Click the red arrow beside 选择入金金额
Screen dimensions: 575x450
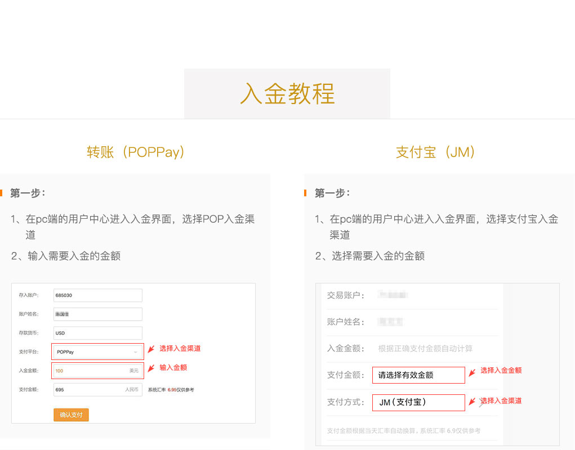pos(472,372)
